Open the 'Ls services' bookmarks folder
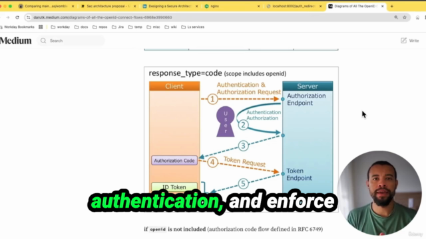 click(192, 27)
